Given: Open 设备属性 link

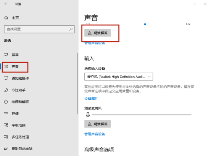Looking at the screenshot, I should pyautogui.click(x=91, y=99).
